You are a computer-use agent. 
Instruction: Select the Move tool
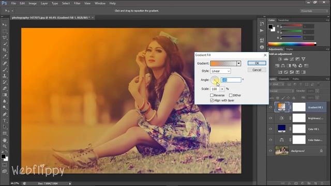click(x=5, y=25)
